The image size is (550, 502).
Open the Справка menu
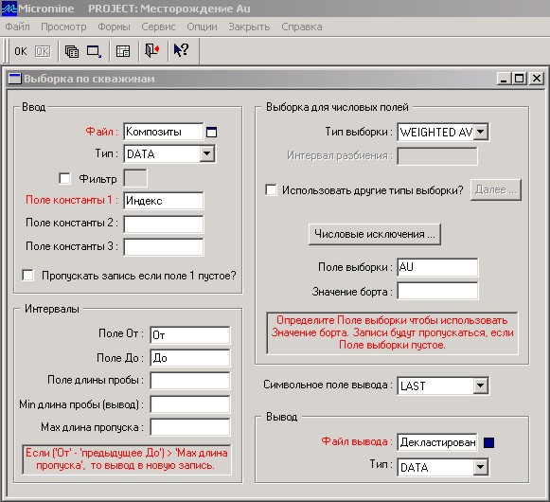point(302,27)
